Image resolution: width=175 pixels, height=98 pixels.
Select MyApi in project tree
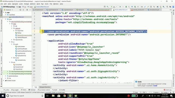click(19, 33)
